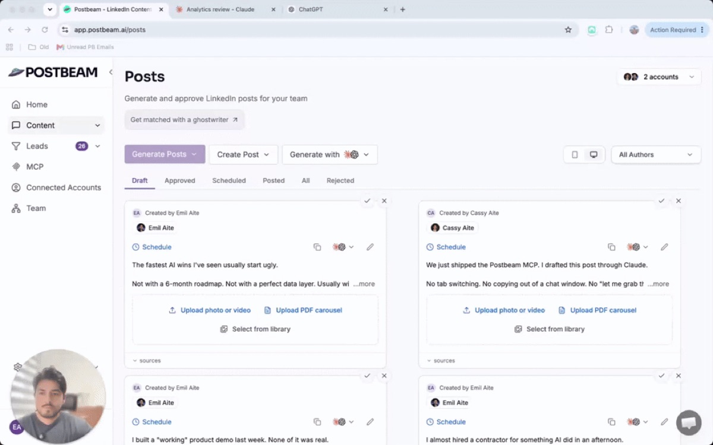
Task: Upload PDF carousel to Cassy's post
Action: click(x=597, y=310)
